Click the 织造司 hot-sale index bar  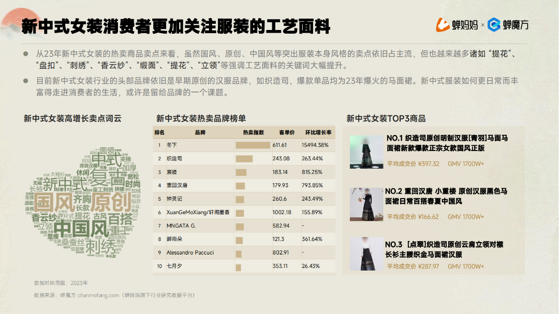(x=244, y=159)
